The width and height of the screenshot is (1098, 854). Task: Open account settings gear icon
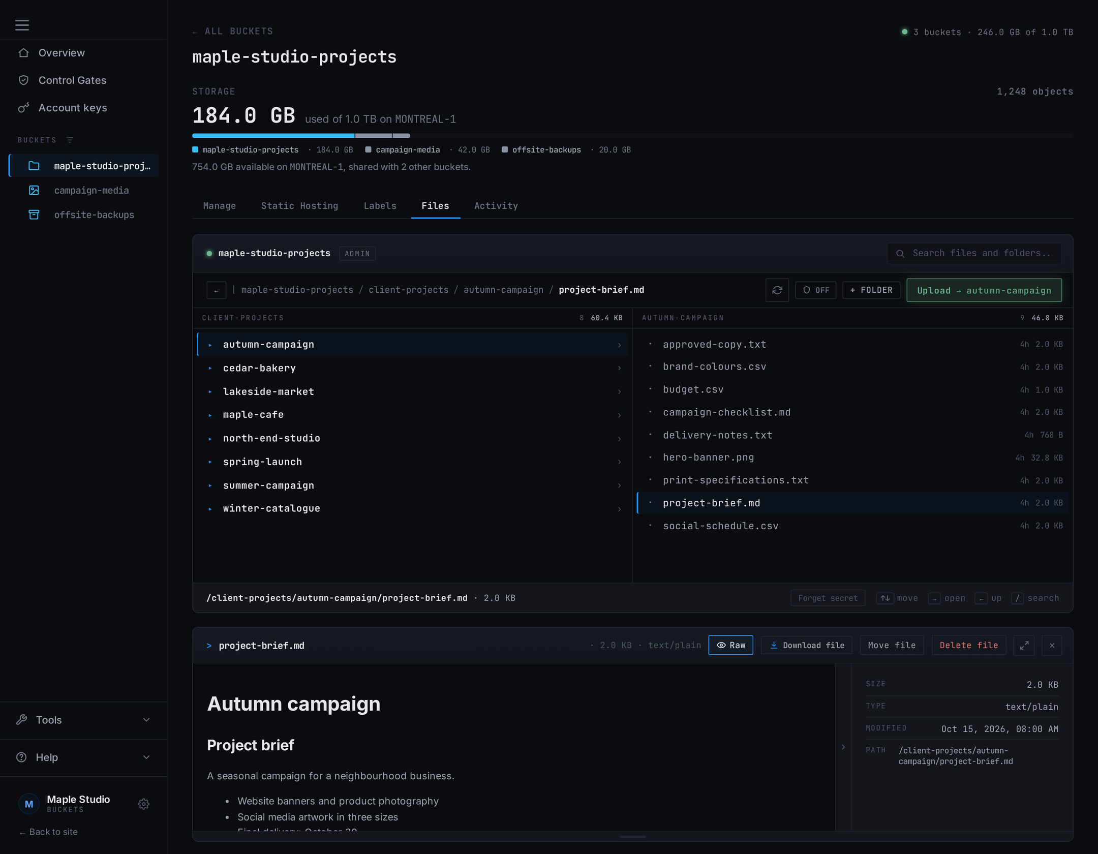(144, 804)
